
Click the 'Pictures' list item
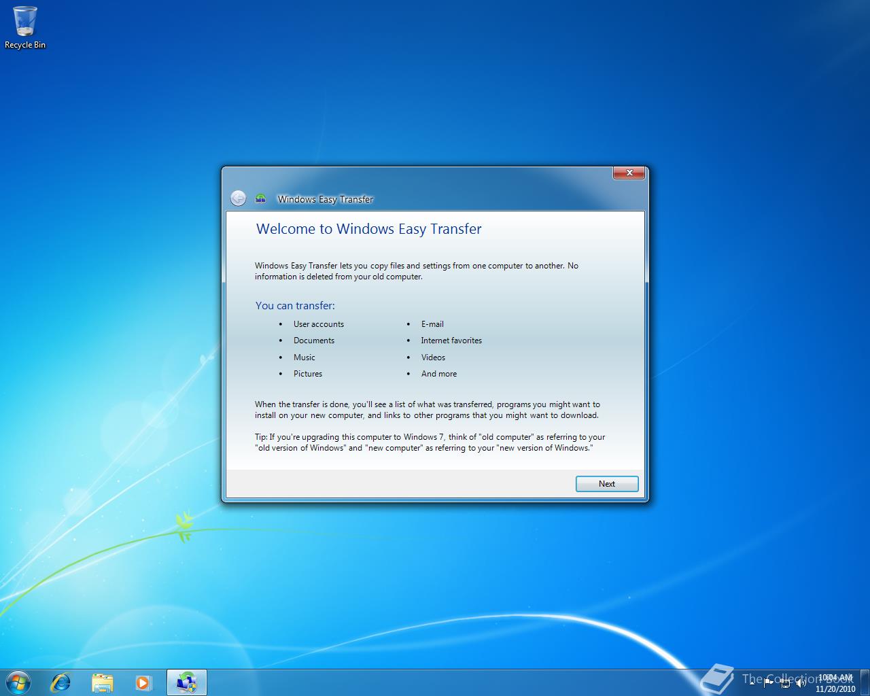[308, 374]
